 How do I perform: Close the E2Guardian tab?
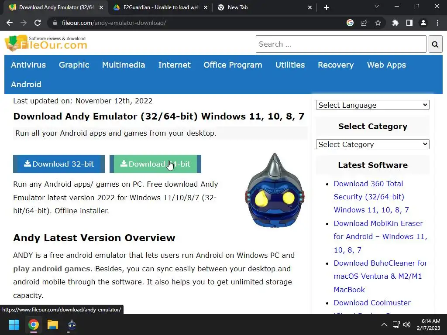pos(206,7)
